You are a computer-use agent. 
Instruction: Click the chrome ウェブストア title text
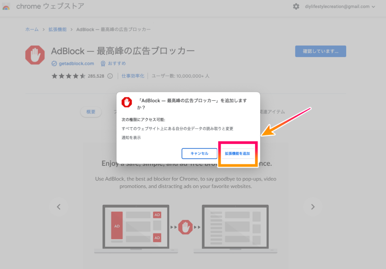[50, 6]
